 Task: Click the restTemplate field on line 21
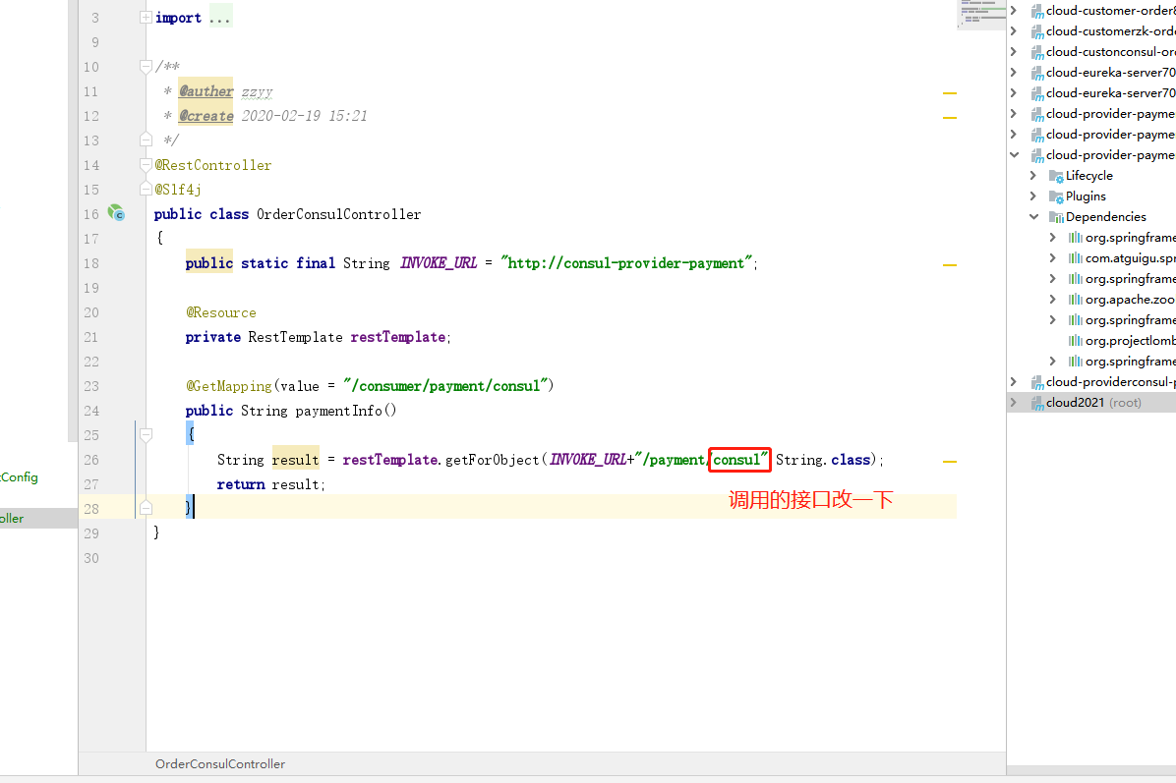tap(397, 336)
